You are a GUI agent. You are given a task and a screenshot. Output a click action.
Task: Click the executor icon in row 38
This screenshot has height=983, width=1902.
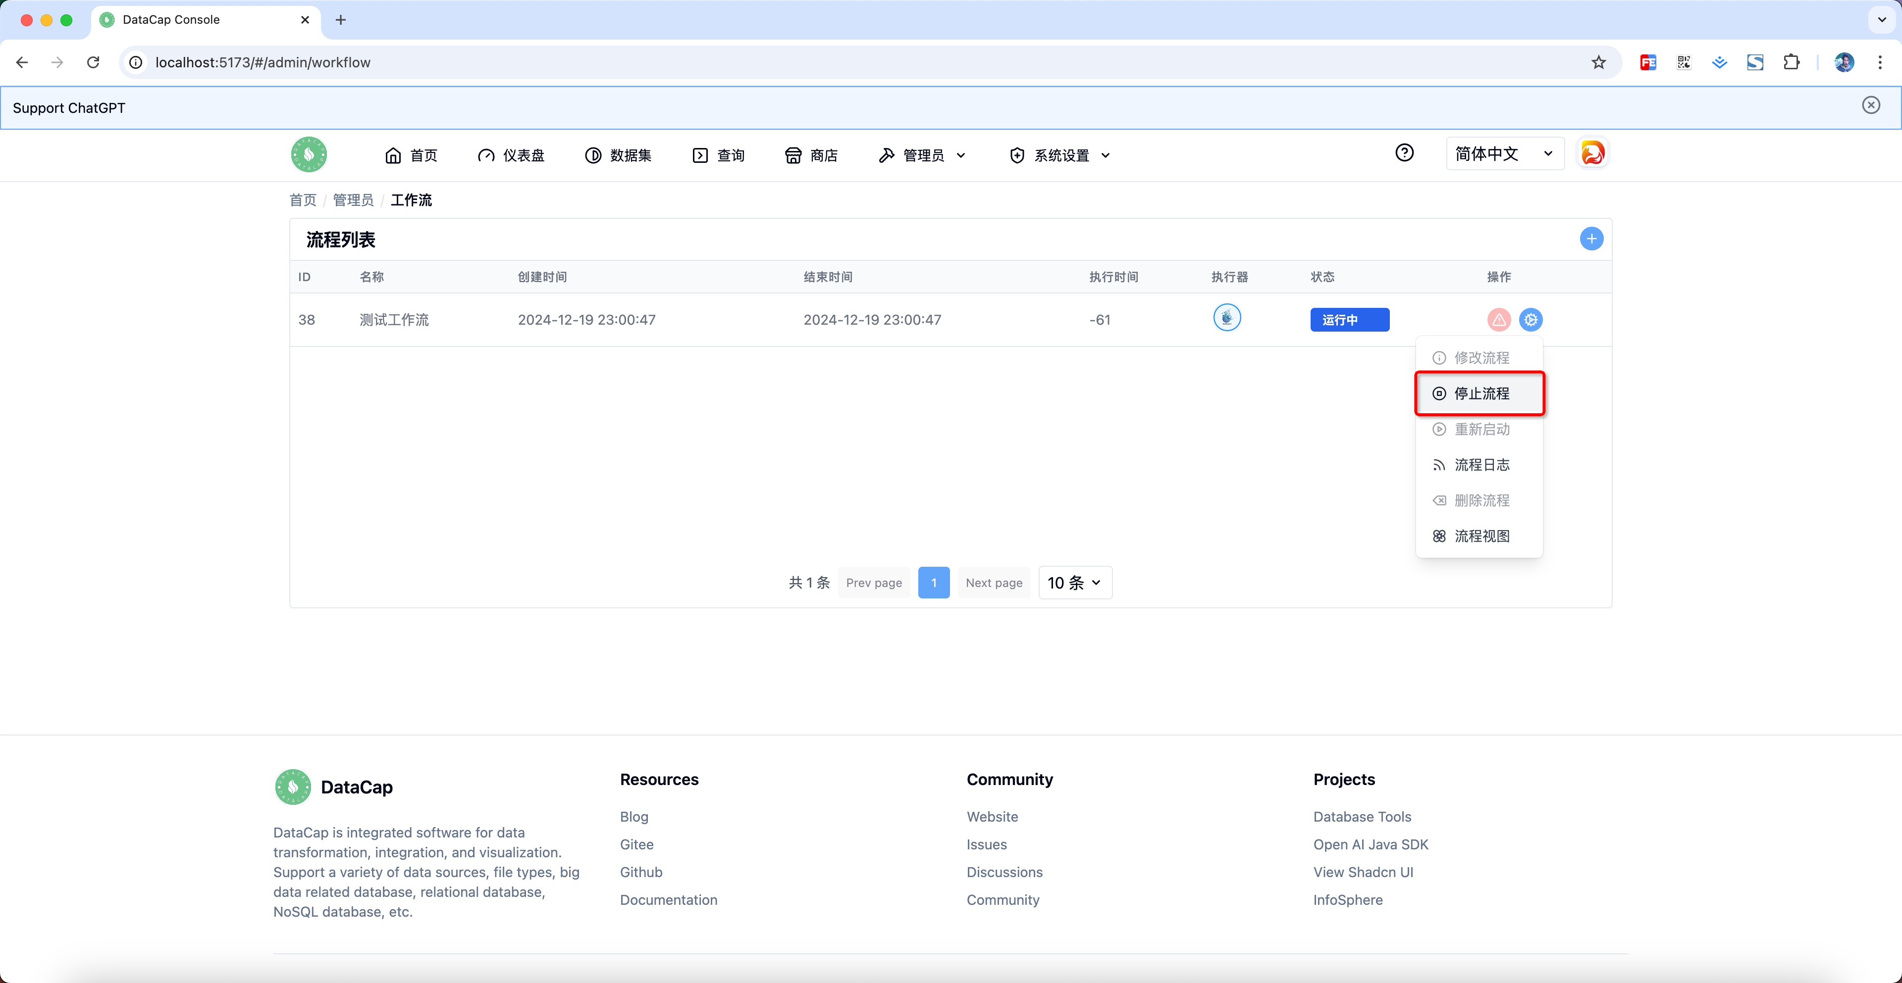[x=1226, y=318]
